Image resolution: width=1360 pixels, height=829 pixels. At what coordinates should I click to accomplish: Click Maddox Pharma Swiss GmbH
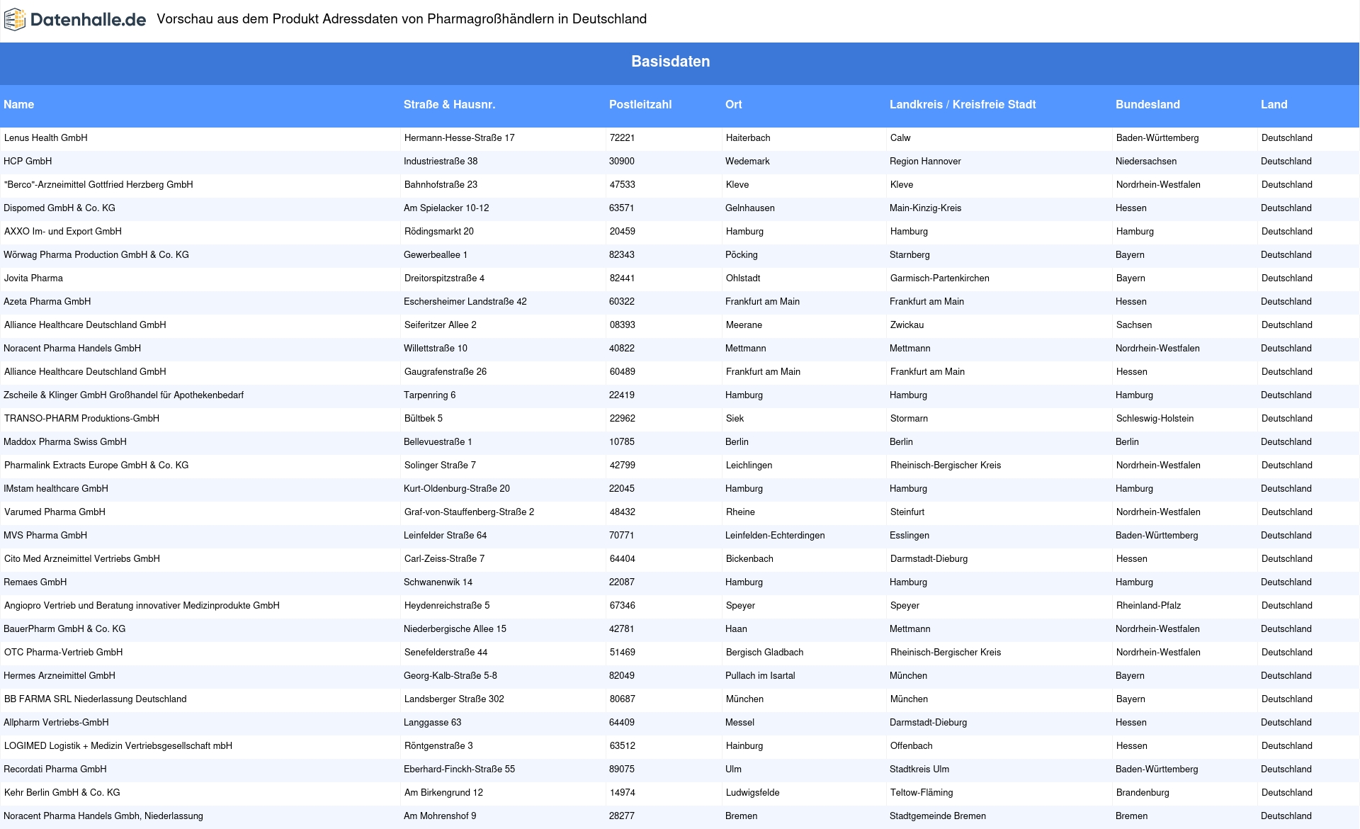65,441
